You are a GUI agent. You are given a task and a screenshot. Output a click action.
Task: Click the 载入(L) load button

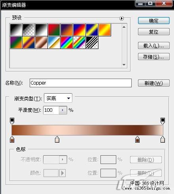coord(154,45)
